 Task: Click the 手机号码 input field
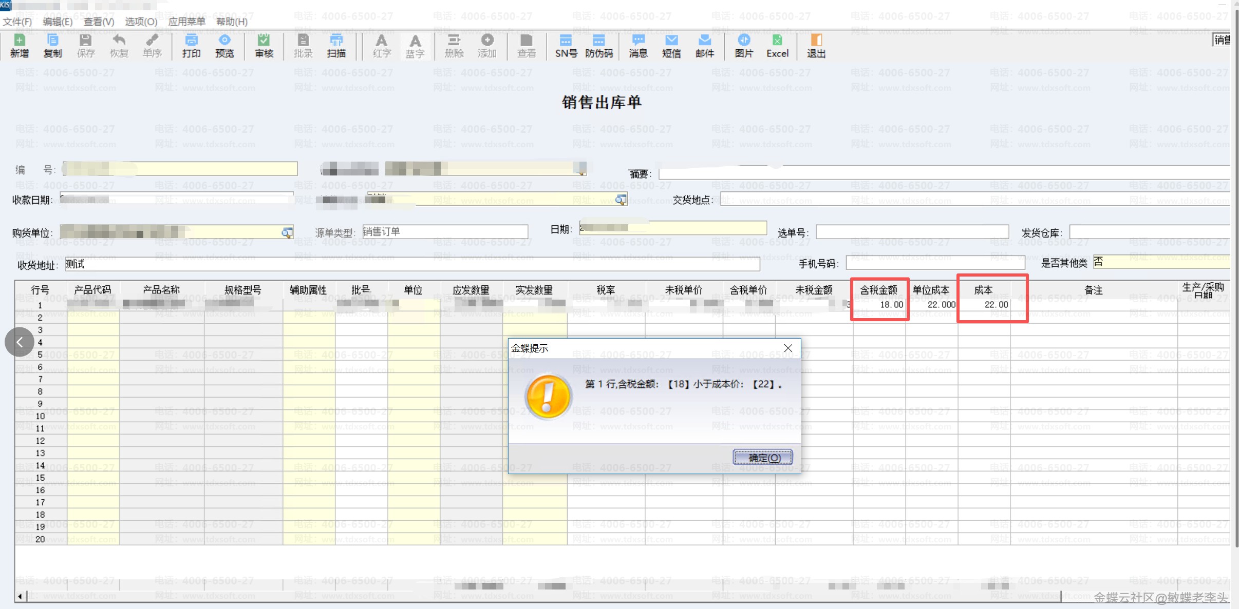coord(935,263)
